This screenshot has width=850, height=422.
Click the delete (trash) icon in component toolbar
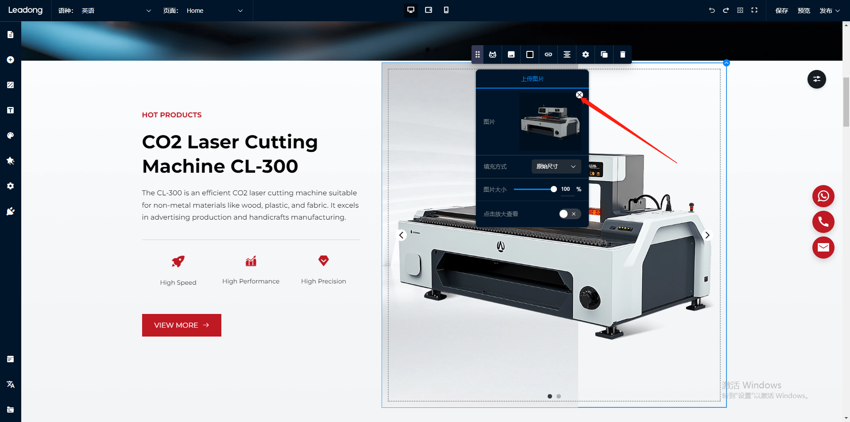(x=622, y=54)
